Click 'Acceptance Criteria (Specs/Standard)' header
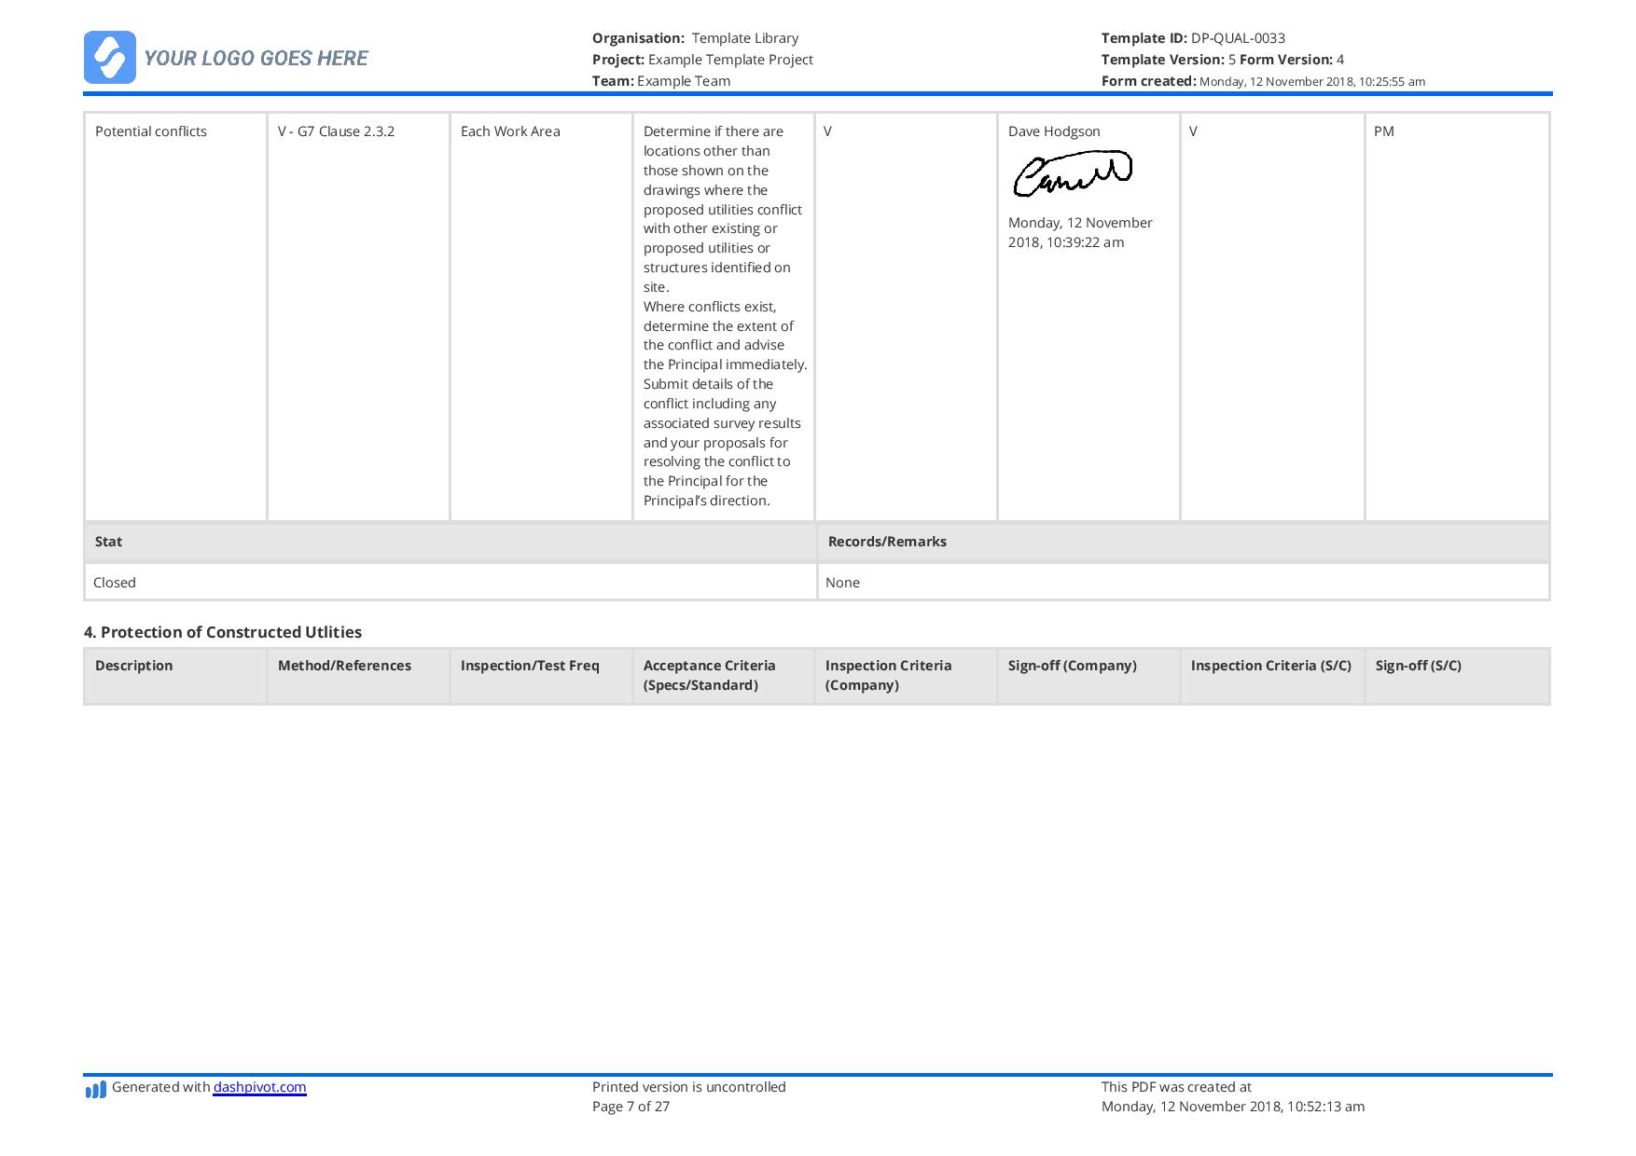 (724, 676)
